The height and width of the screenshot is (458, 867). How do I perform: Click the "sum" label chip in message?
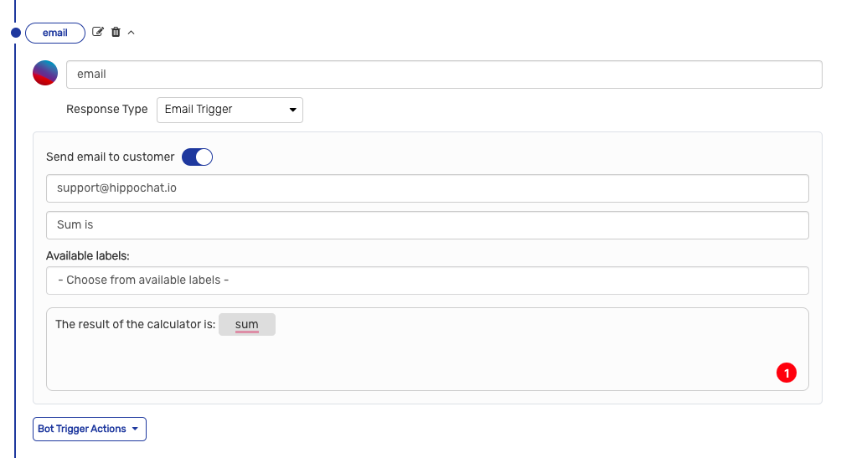click(247, 324)
